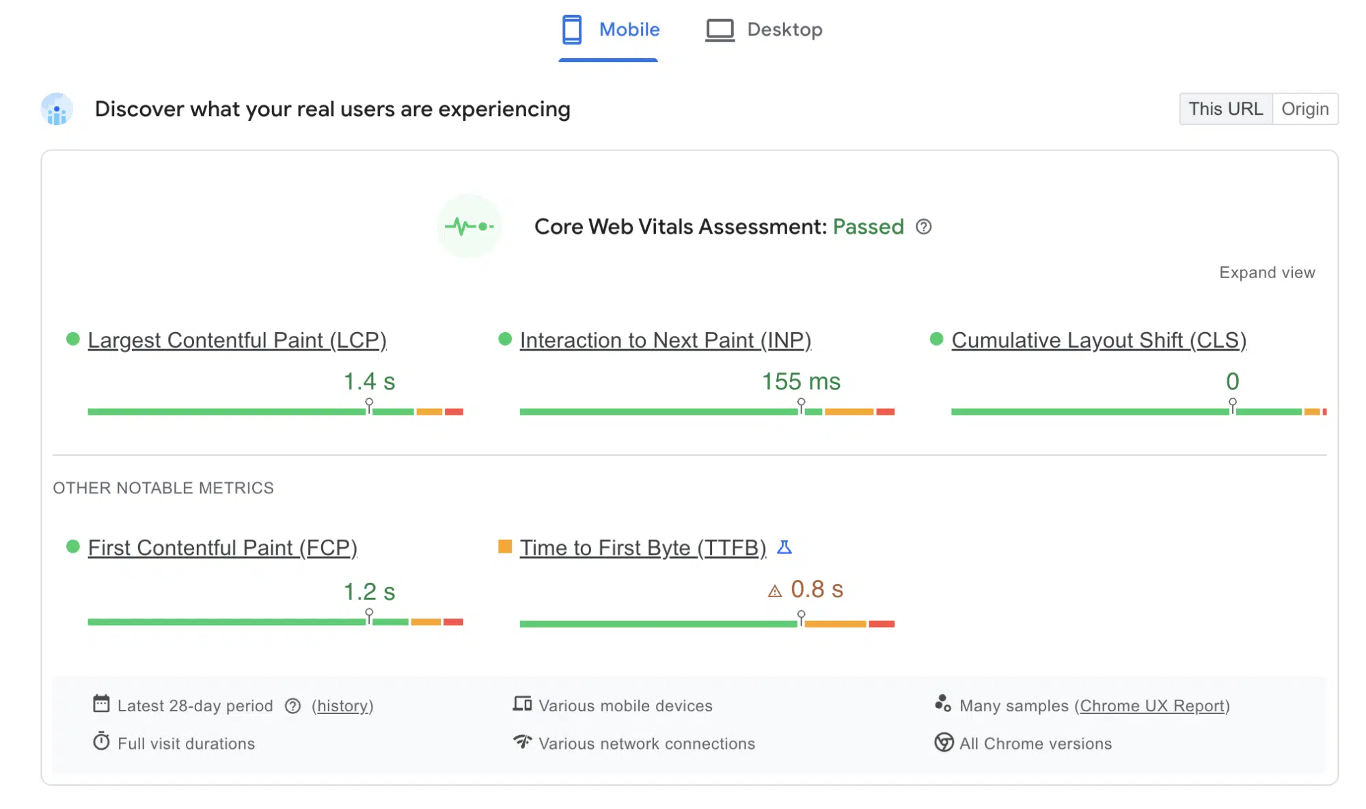Click the mobile devices icon

(x=522, y=704)
